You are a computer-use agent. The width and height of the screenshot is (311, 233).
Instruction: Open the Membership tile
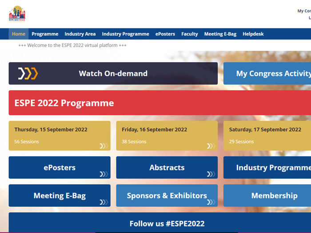(x=267, y=196)
